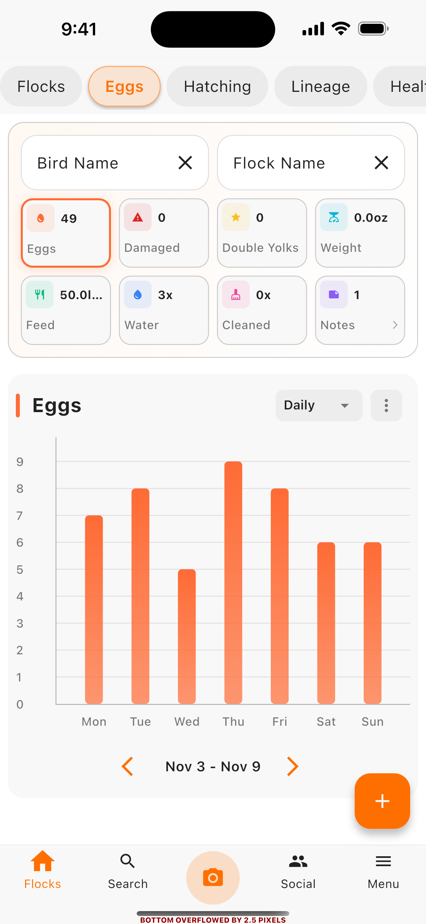Advance to next week with right chevron
The image size is (426, 924).
coord(292,766)
